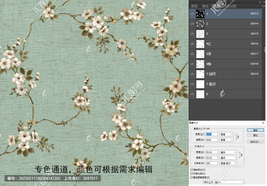Click pixel 宽度(W) field showing 6261
This screenshot has height=186, width=267.
click(x=212, y=134)
